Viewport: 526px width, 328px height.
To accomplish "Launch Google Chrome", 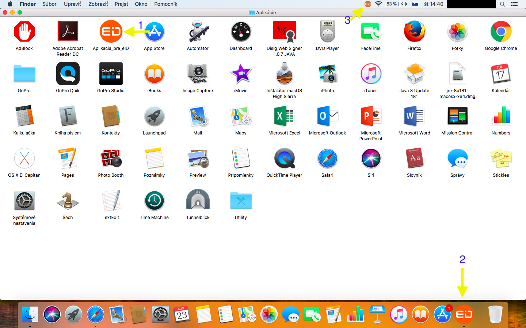I will (x=501, y=32).
